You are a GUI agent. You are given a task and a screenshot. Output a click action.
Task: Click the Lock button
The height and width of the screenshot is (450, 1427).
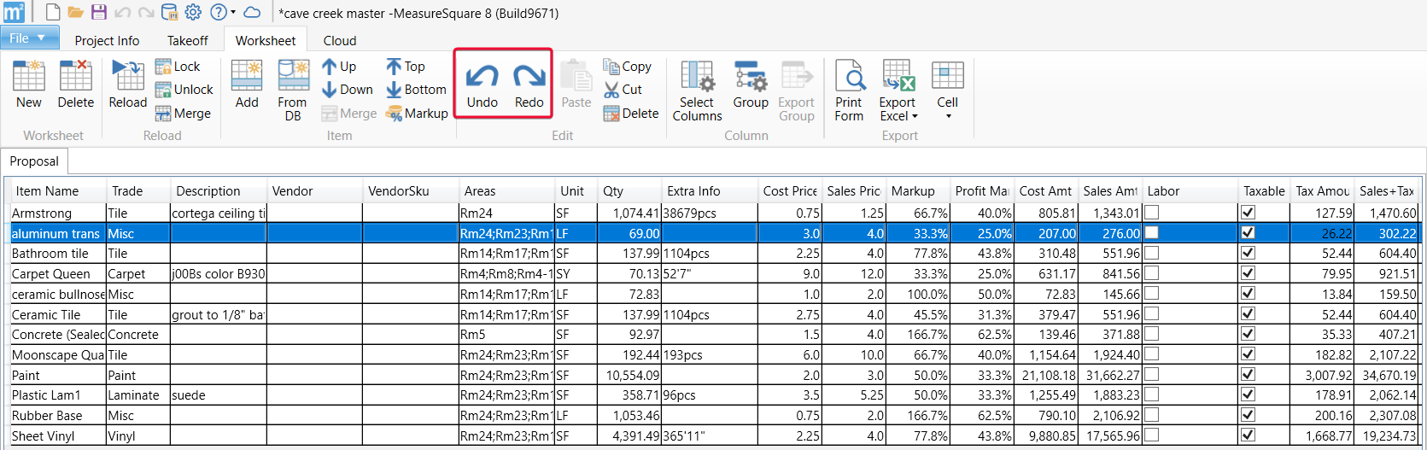pyautogui.click(x=178, y=67)
